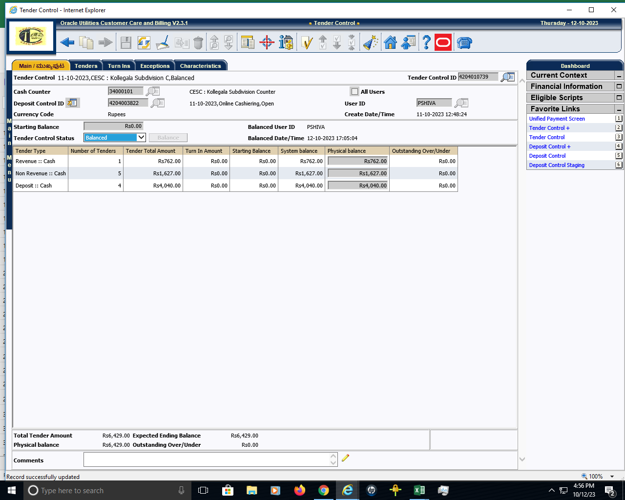Click the blue telephone icon
Screen dimensions: 625x500
464,43
